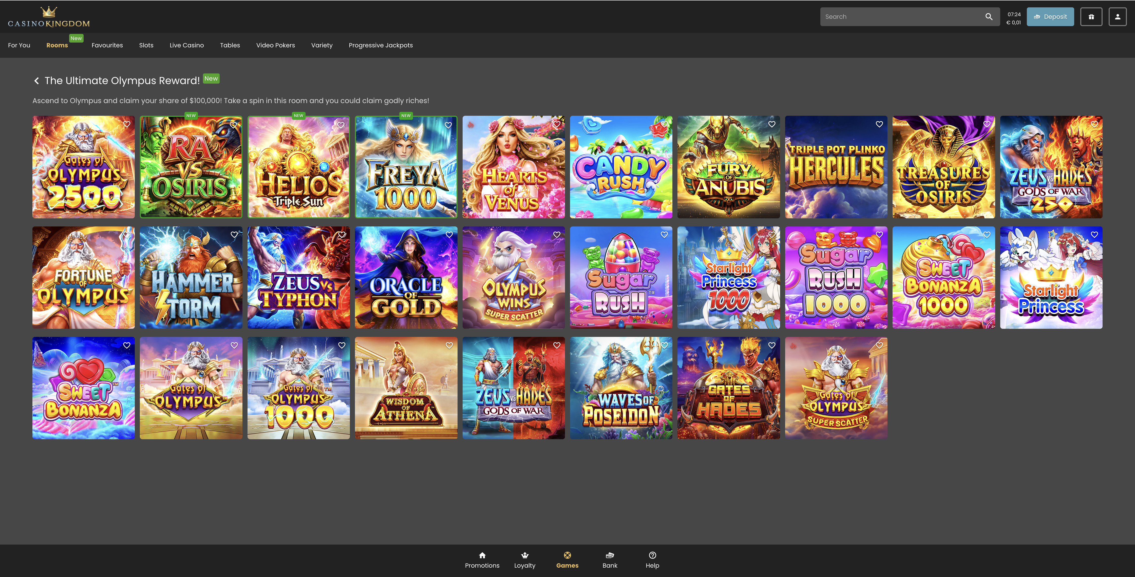The height and width of the screenshot is (577, 1135).
Task: Open Loyalty crown in bottom bar
Action: coord(525,560)
